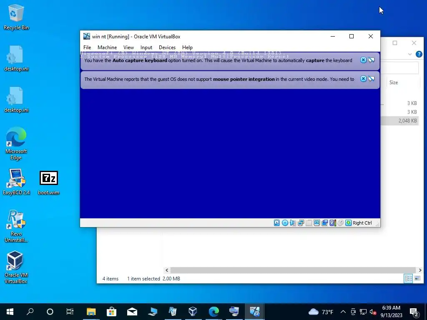The image size is (427, 320).
Task: Click the overlapping blue screens indicator
Action: 324,223
